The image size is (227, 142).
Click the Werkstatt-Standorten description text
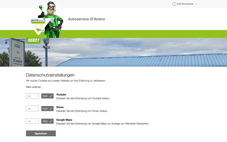pos(103,124)
